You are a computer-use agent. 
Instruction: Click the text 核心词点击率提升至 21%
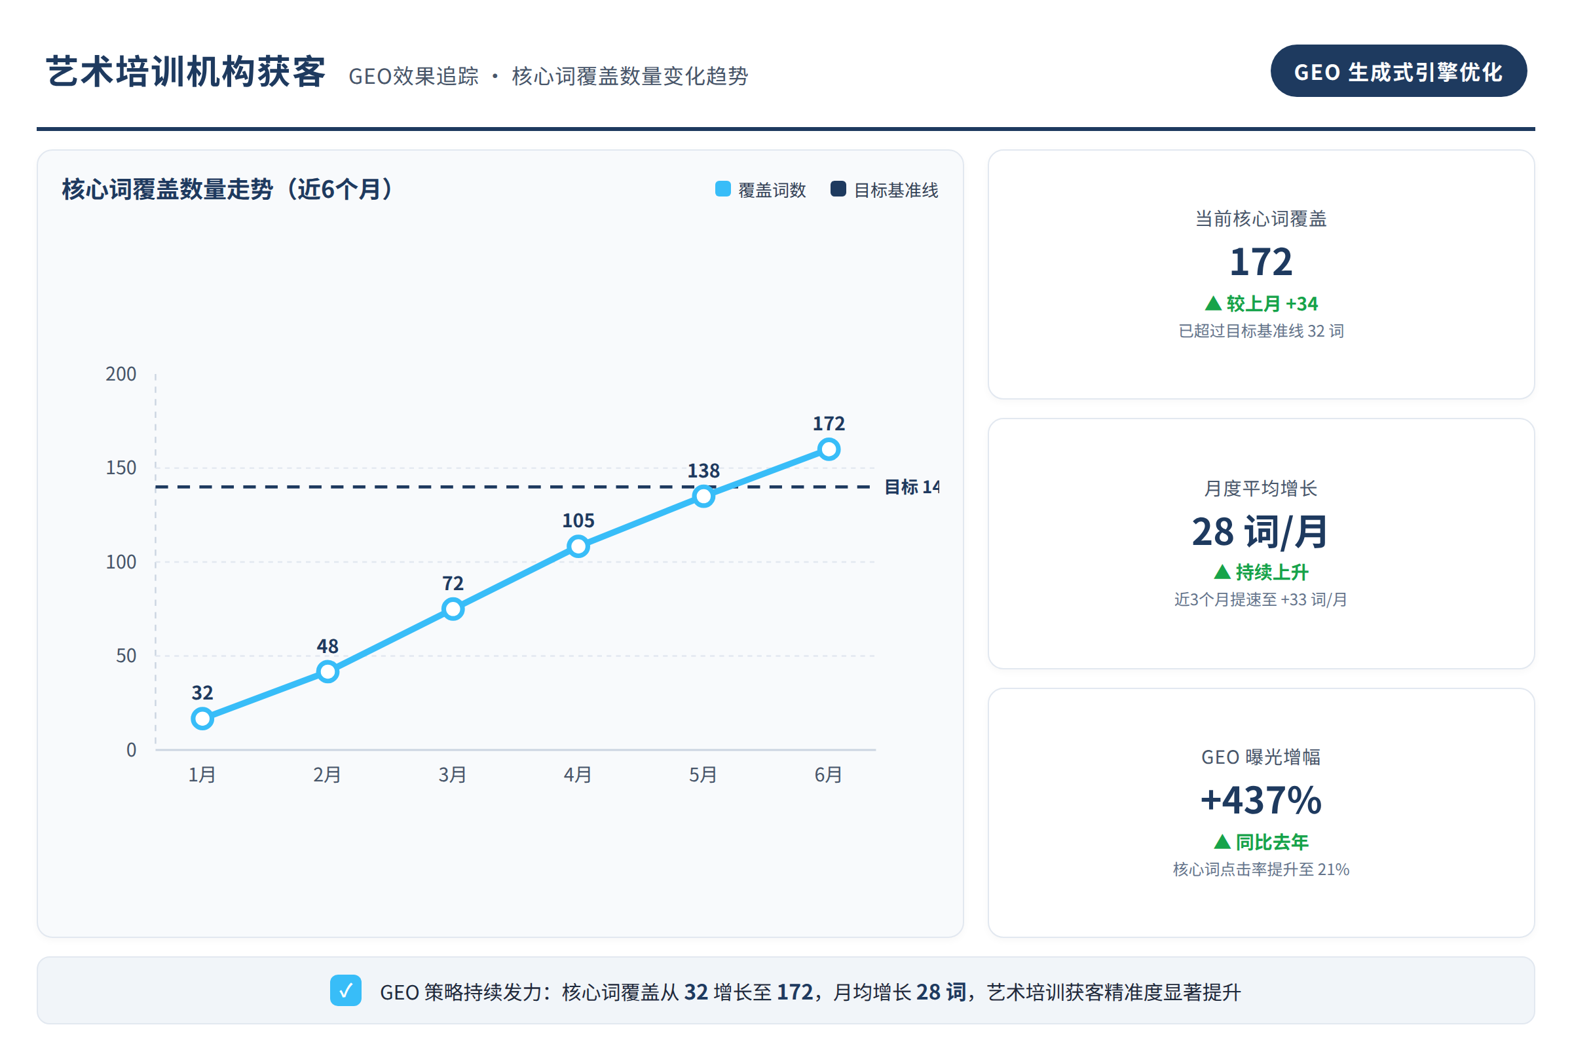tap(1260, 869)
